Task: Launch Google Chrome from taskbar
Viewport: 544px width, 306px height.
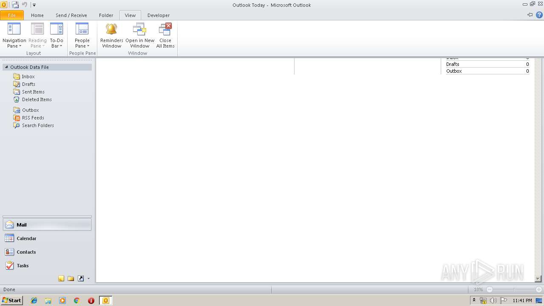Action: pos(76,300)
